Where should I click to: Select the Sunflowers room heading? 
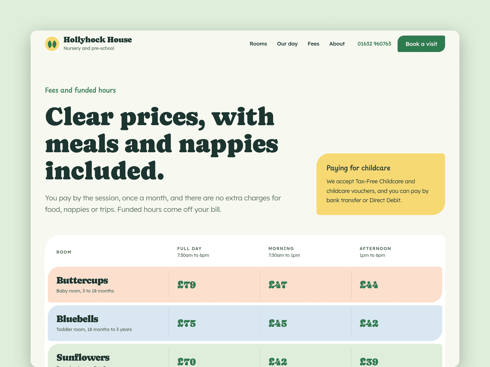pyautogui.click(x=83, y=357)
